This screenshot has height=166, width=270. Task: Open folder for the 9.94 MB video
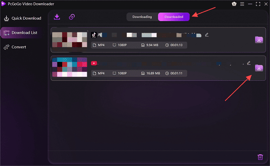point(259,40)
